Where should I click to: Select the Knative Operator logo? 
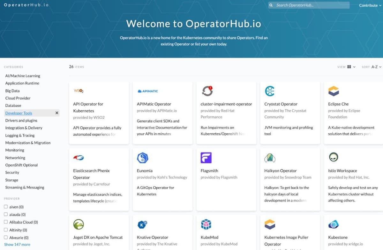click(142, 224)
